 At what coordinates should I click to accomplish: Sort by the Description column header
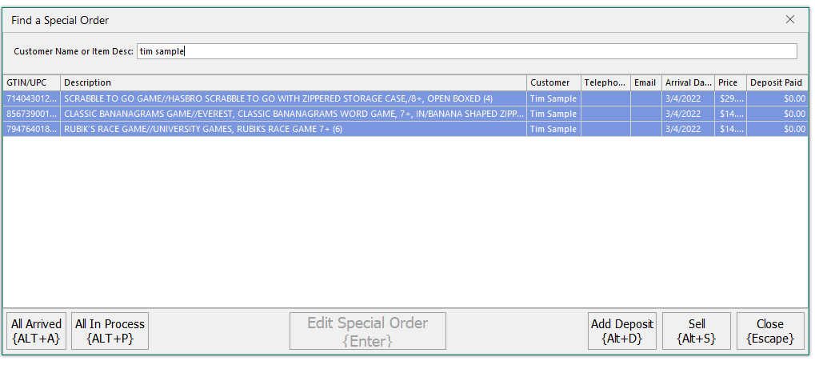pyautogui.click(x=294, y=82)
